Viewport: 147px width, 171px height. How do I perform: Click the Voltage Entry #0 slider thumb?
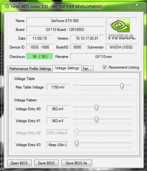96,108
